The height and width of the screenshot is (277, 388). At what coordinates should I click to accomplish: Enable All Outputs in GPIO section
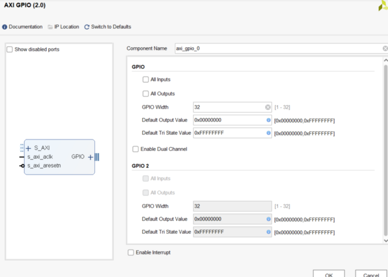tap(145, 94)
